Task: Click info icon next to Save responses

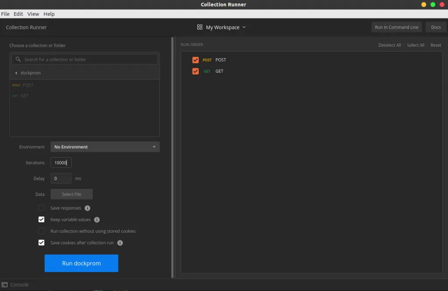Action: click(x=87, y=208)
